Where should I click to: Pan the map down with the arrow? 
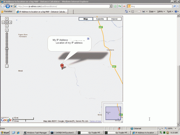(7, 26)
